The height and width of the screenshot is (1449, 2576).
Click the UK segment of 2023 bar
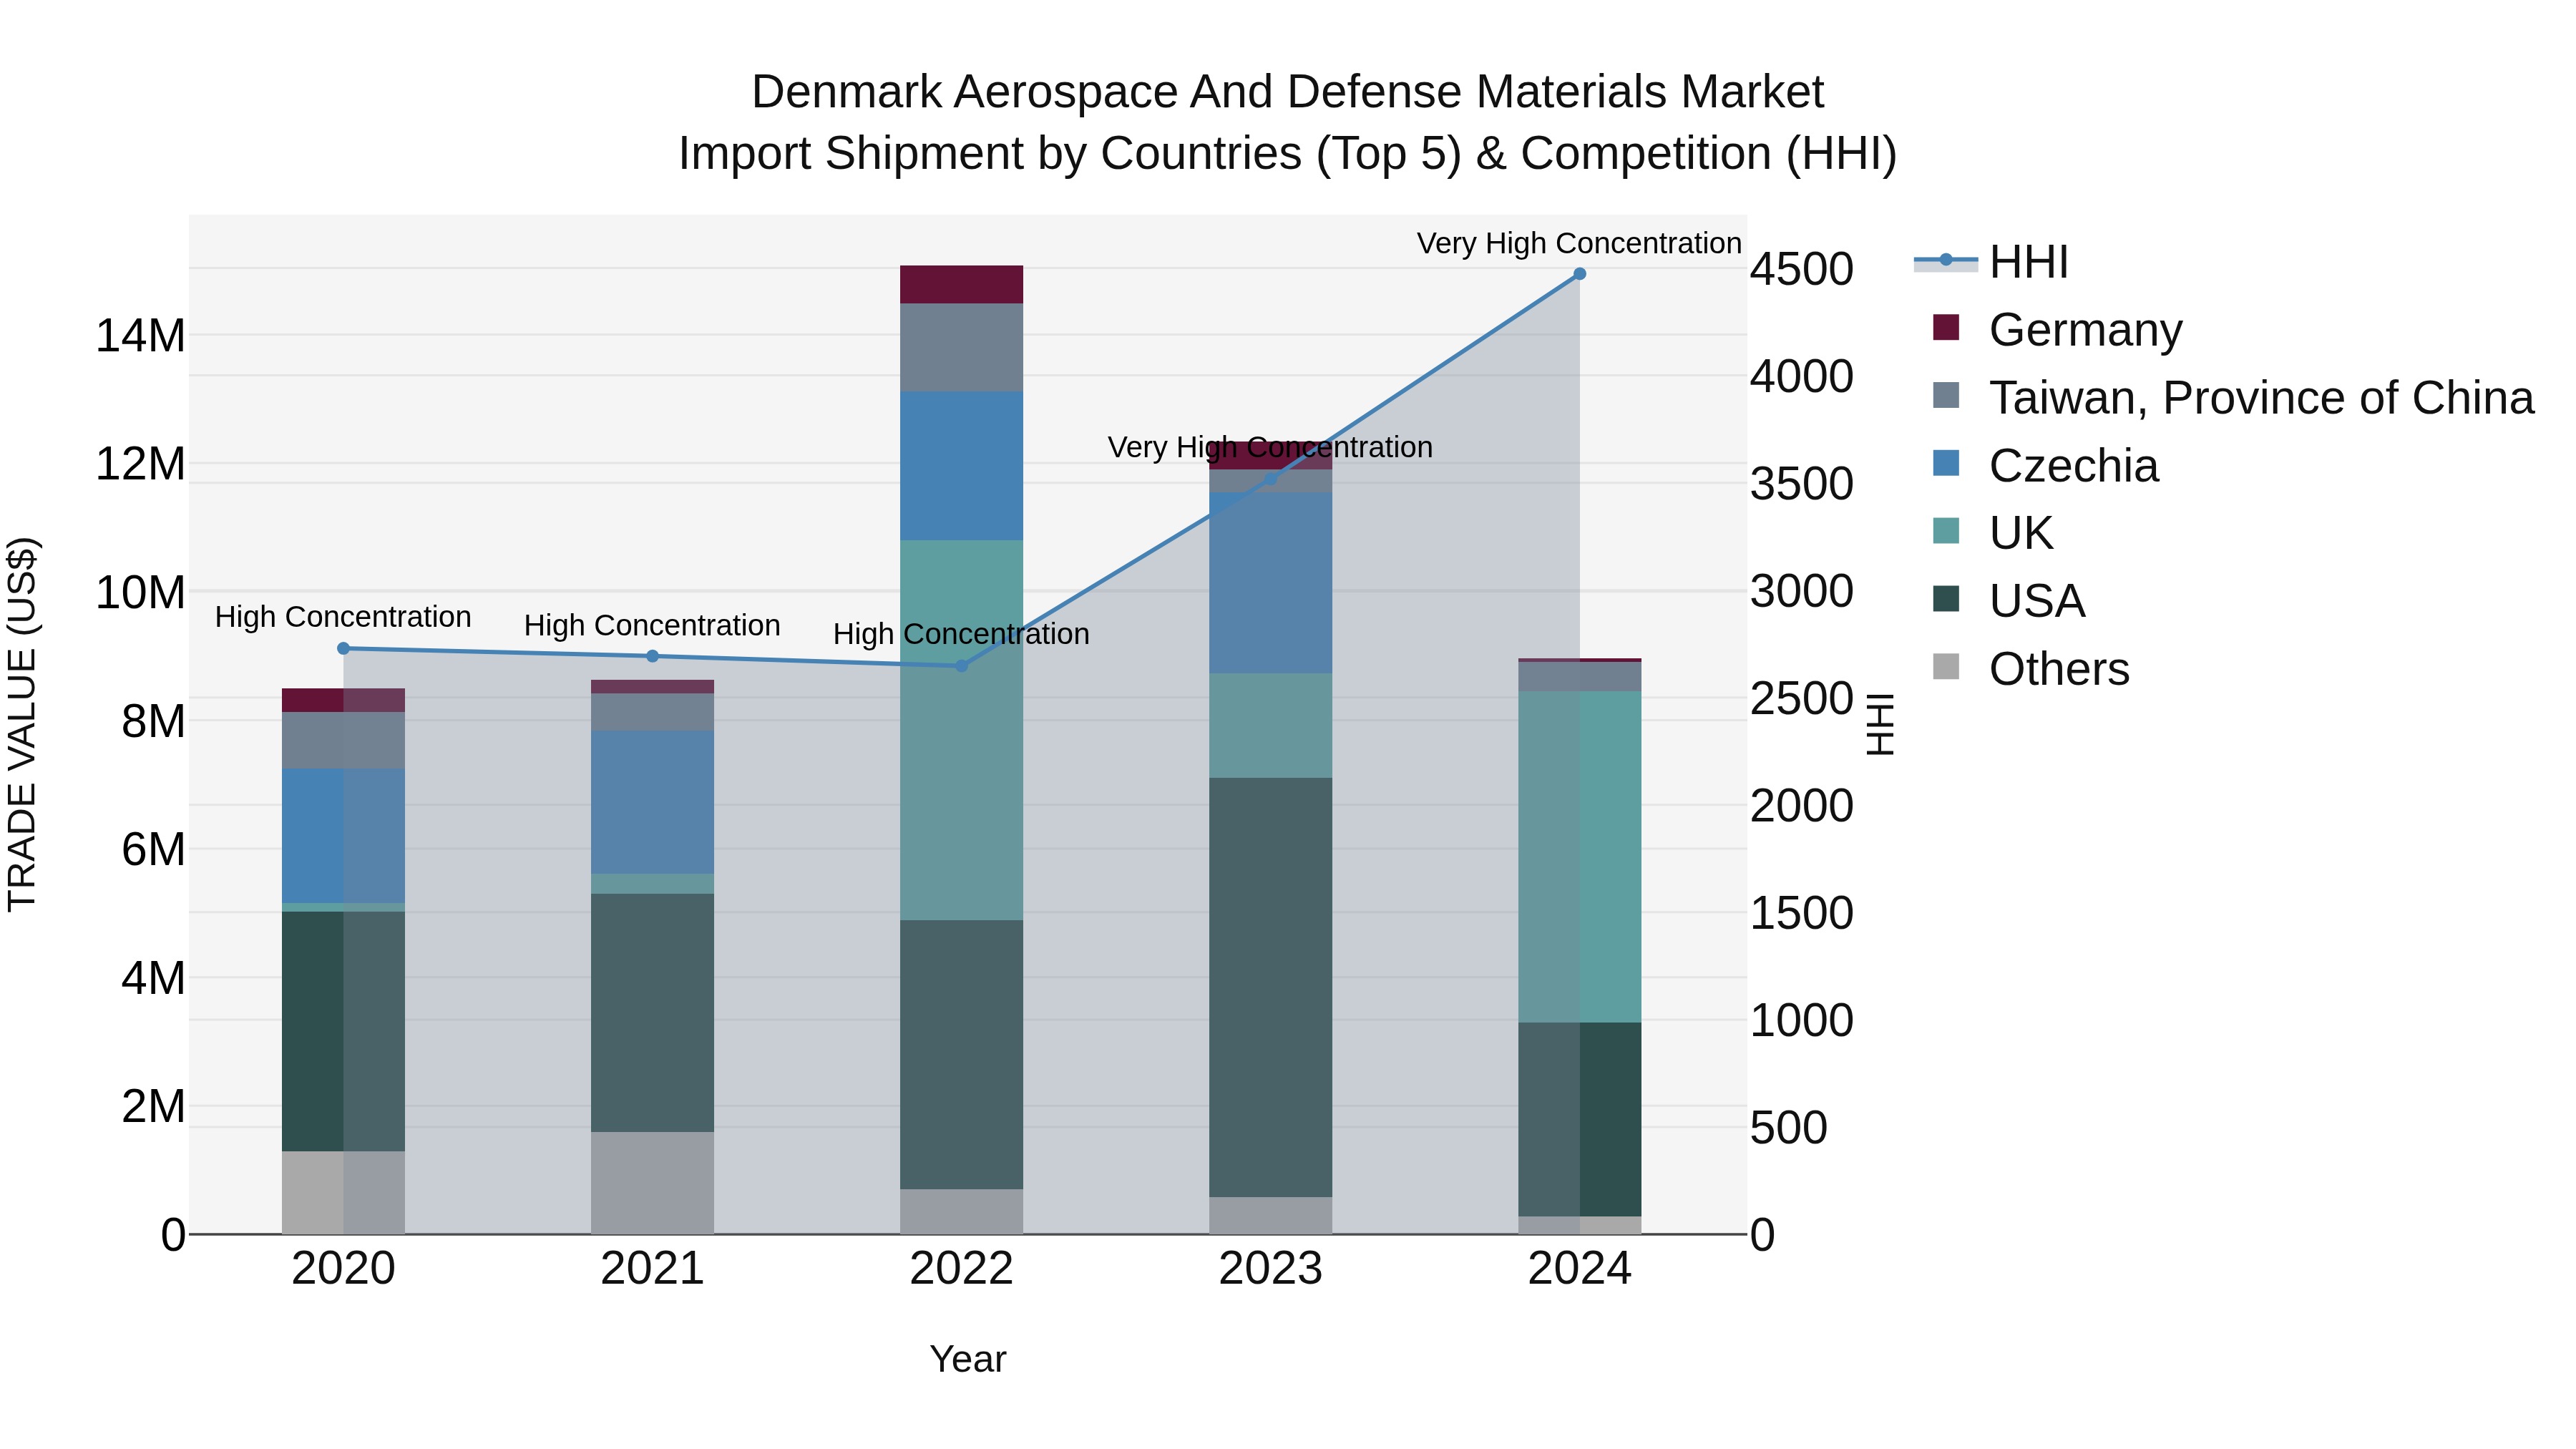pos(1271,726)
